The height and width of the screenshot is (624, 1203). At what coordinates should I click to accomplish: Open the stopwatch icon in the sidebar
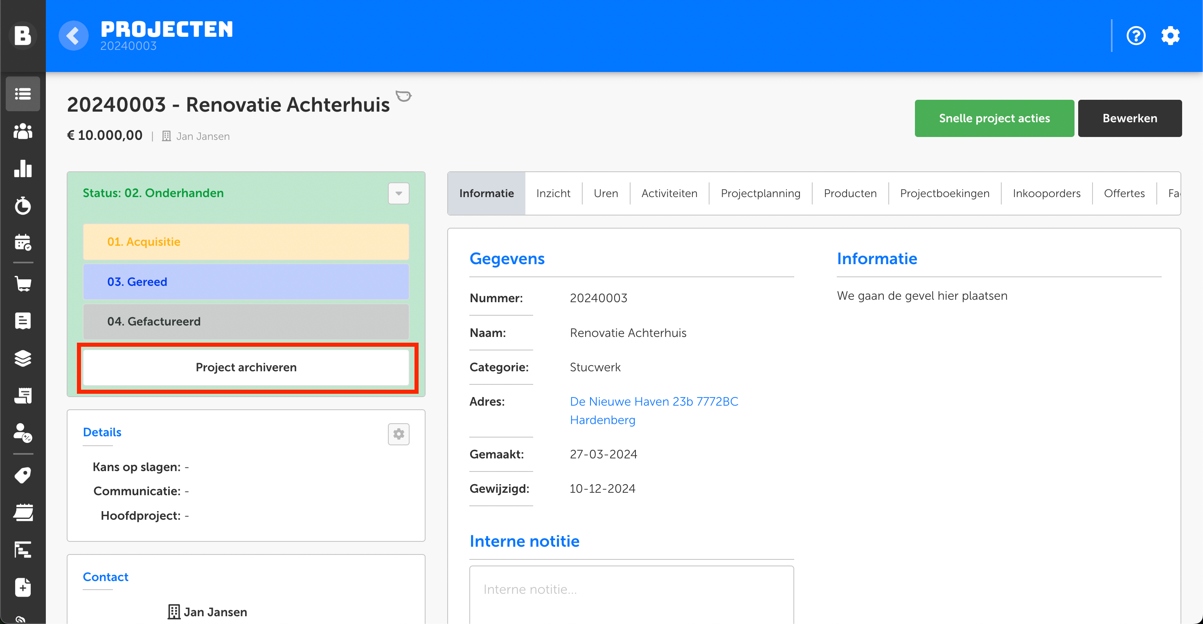tap(23, 205)
